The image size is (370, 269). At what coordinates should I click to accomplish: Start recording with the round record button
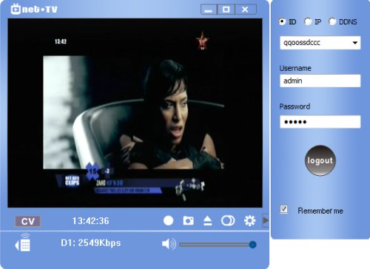click(x=168, y=220)
